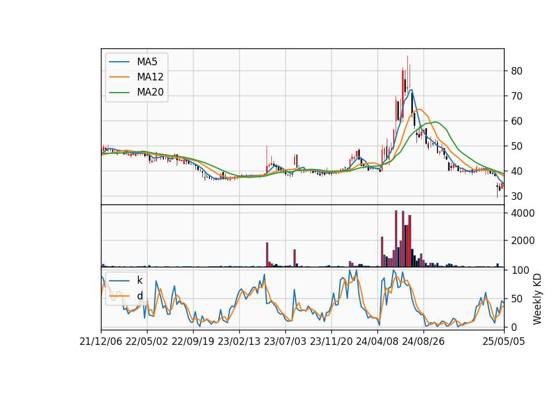The height and width of the screenshot is (402, 560).
Task: Click the price axis value 80
Action: pyautogui.click(x=517, y=71)
